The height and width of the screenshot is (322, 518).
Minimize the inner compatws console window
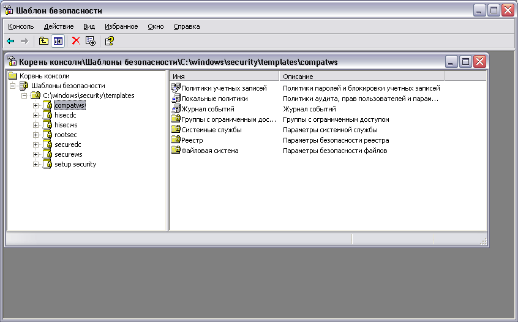click(x=451, y=61)
